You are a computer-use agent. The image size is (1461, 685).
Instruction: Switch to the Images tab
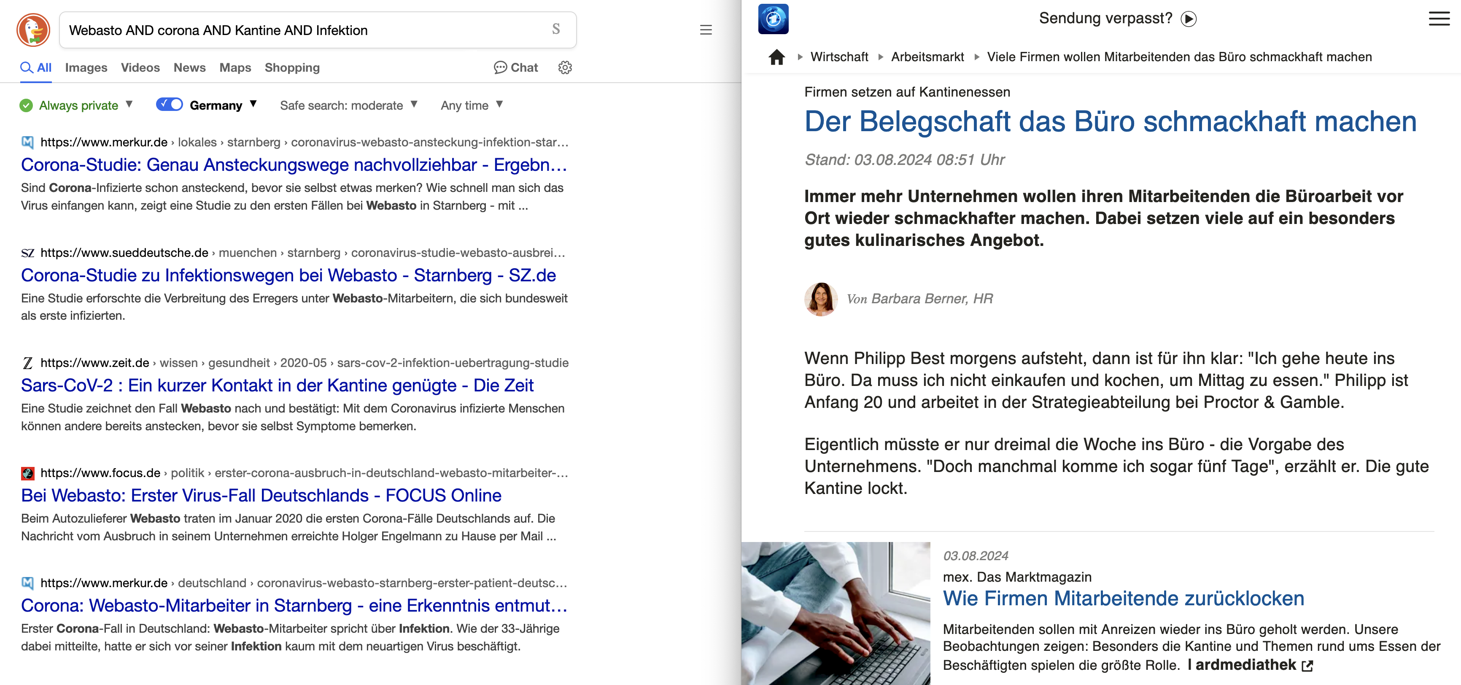(86, 67)
